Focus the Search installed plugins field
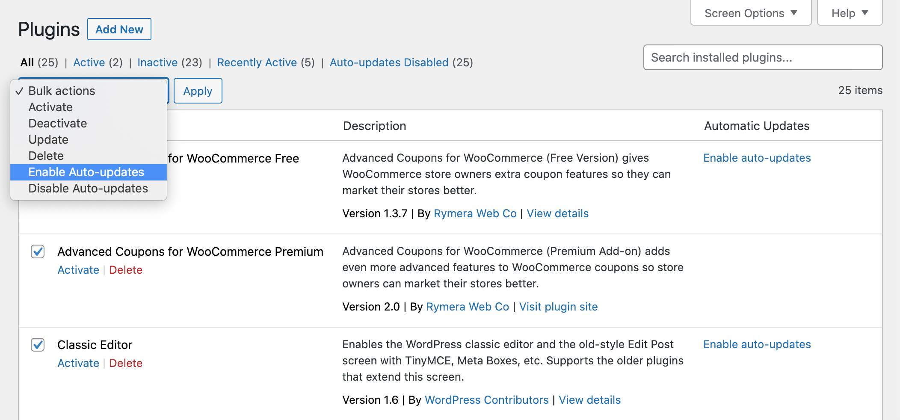900x420 pixels. (x=763, y=57)
